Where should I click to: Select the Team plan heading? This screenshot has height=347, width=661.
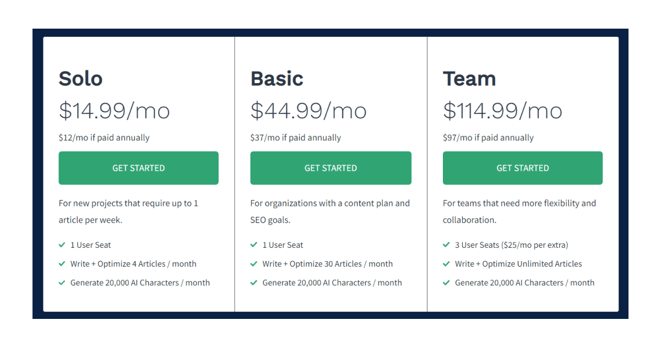[469, 79]
